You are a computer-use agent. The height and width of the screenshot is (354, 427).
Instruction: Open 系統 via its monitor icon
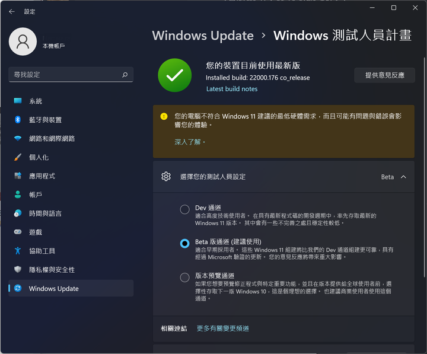pyautogui.click(x=18, y=101)
